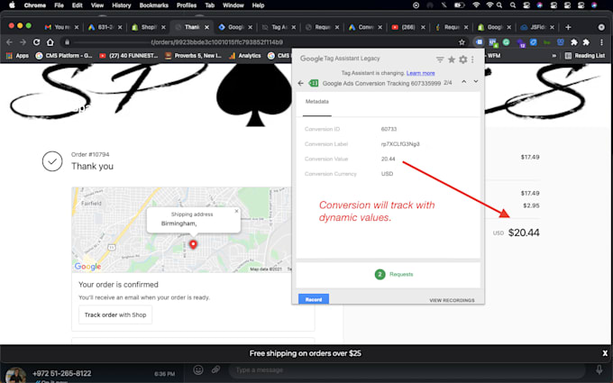Viewport: 613px width, 383px height.
Task: Click the Conversion Value 20.44
Action: [x=388, y=160]
